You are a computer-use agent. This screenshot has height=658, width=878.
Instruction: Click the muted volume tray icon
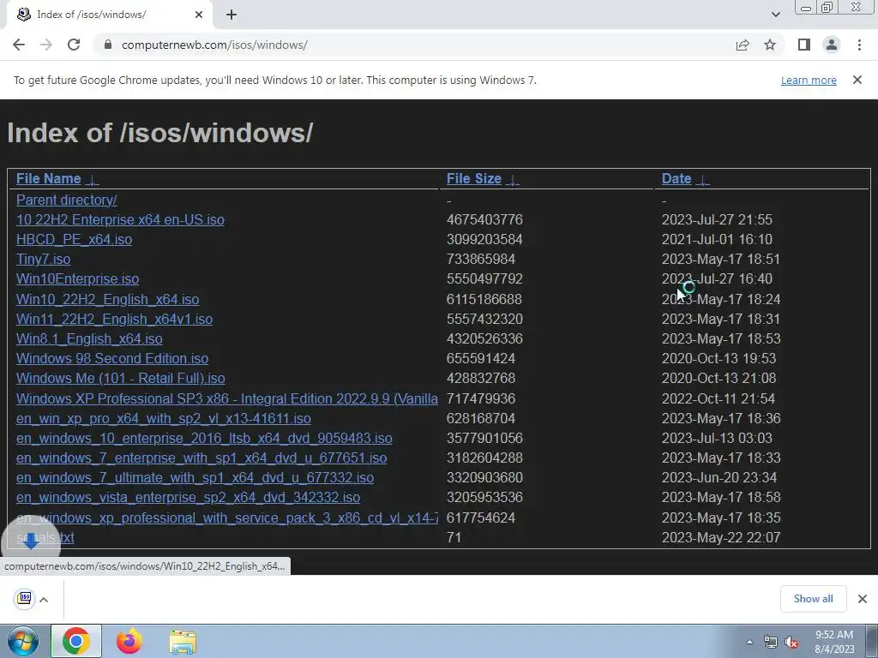coord(791,643)
